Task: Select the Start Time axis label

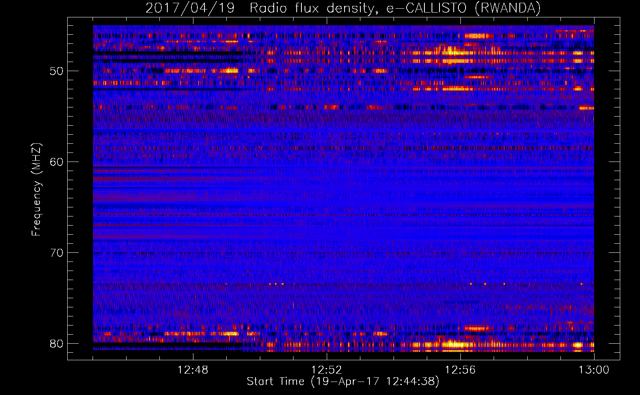Action: coord(343,382)
